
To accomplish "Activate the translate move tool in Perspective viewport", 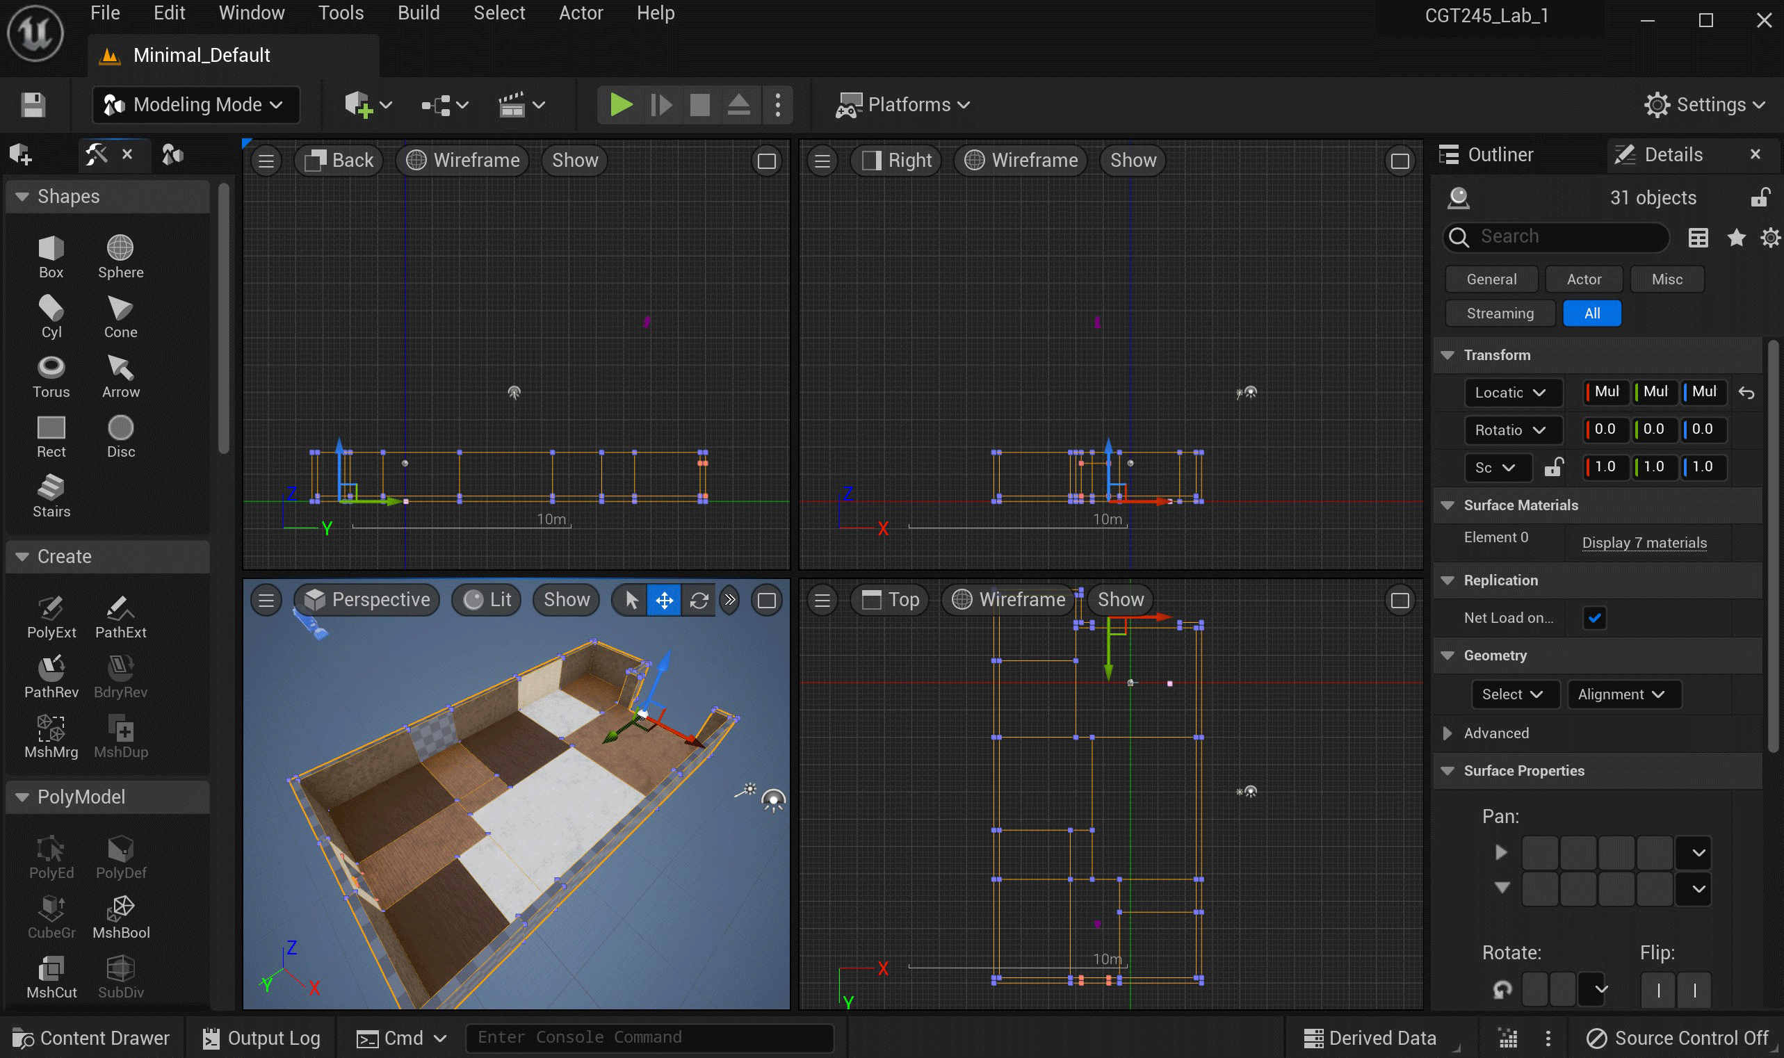I will pyautogui.click(x=664, y=601).
